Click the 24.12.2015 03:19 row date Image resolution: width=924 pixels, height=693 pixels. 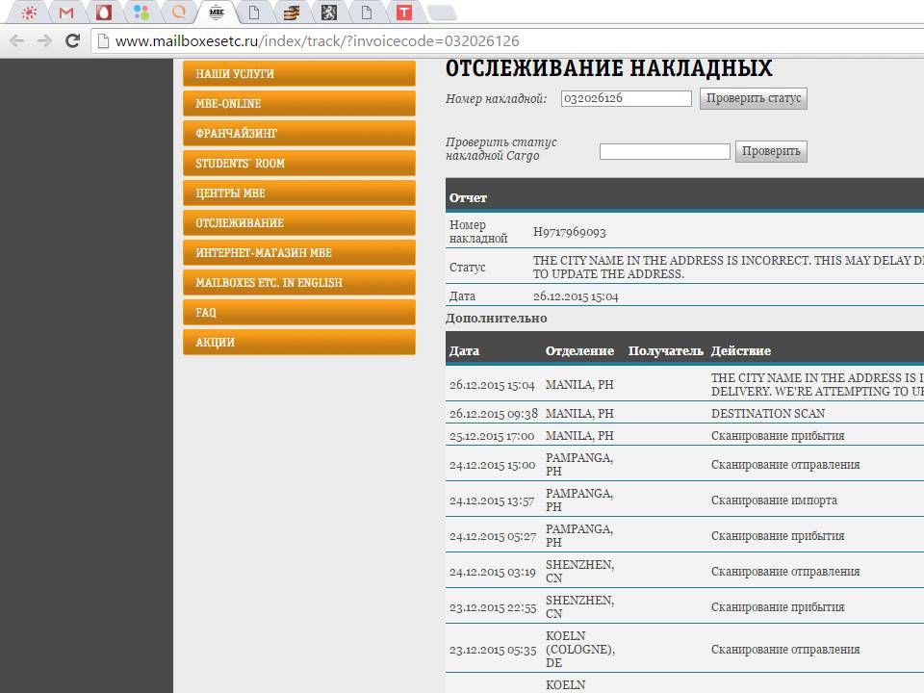click(493, 572)
